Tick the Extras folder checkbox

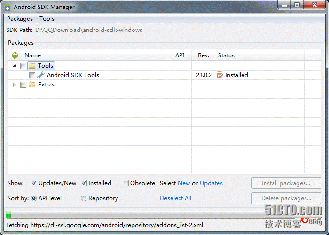(23, 85)
